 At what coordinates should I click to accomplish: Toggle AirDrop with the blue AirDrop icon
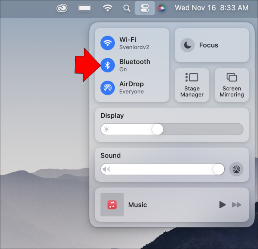(x=108, y=88)
